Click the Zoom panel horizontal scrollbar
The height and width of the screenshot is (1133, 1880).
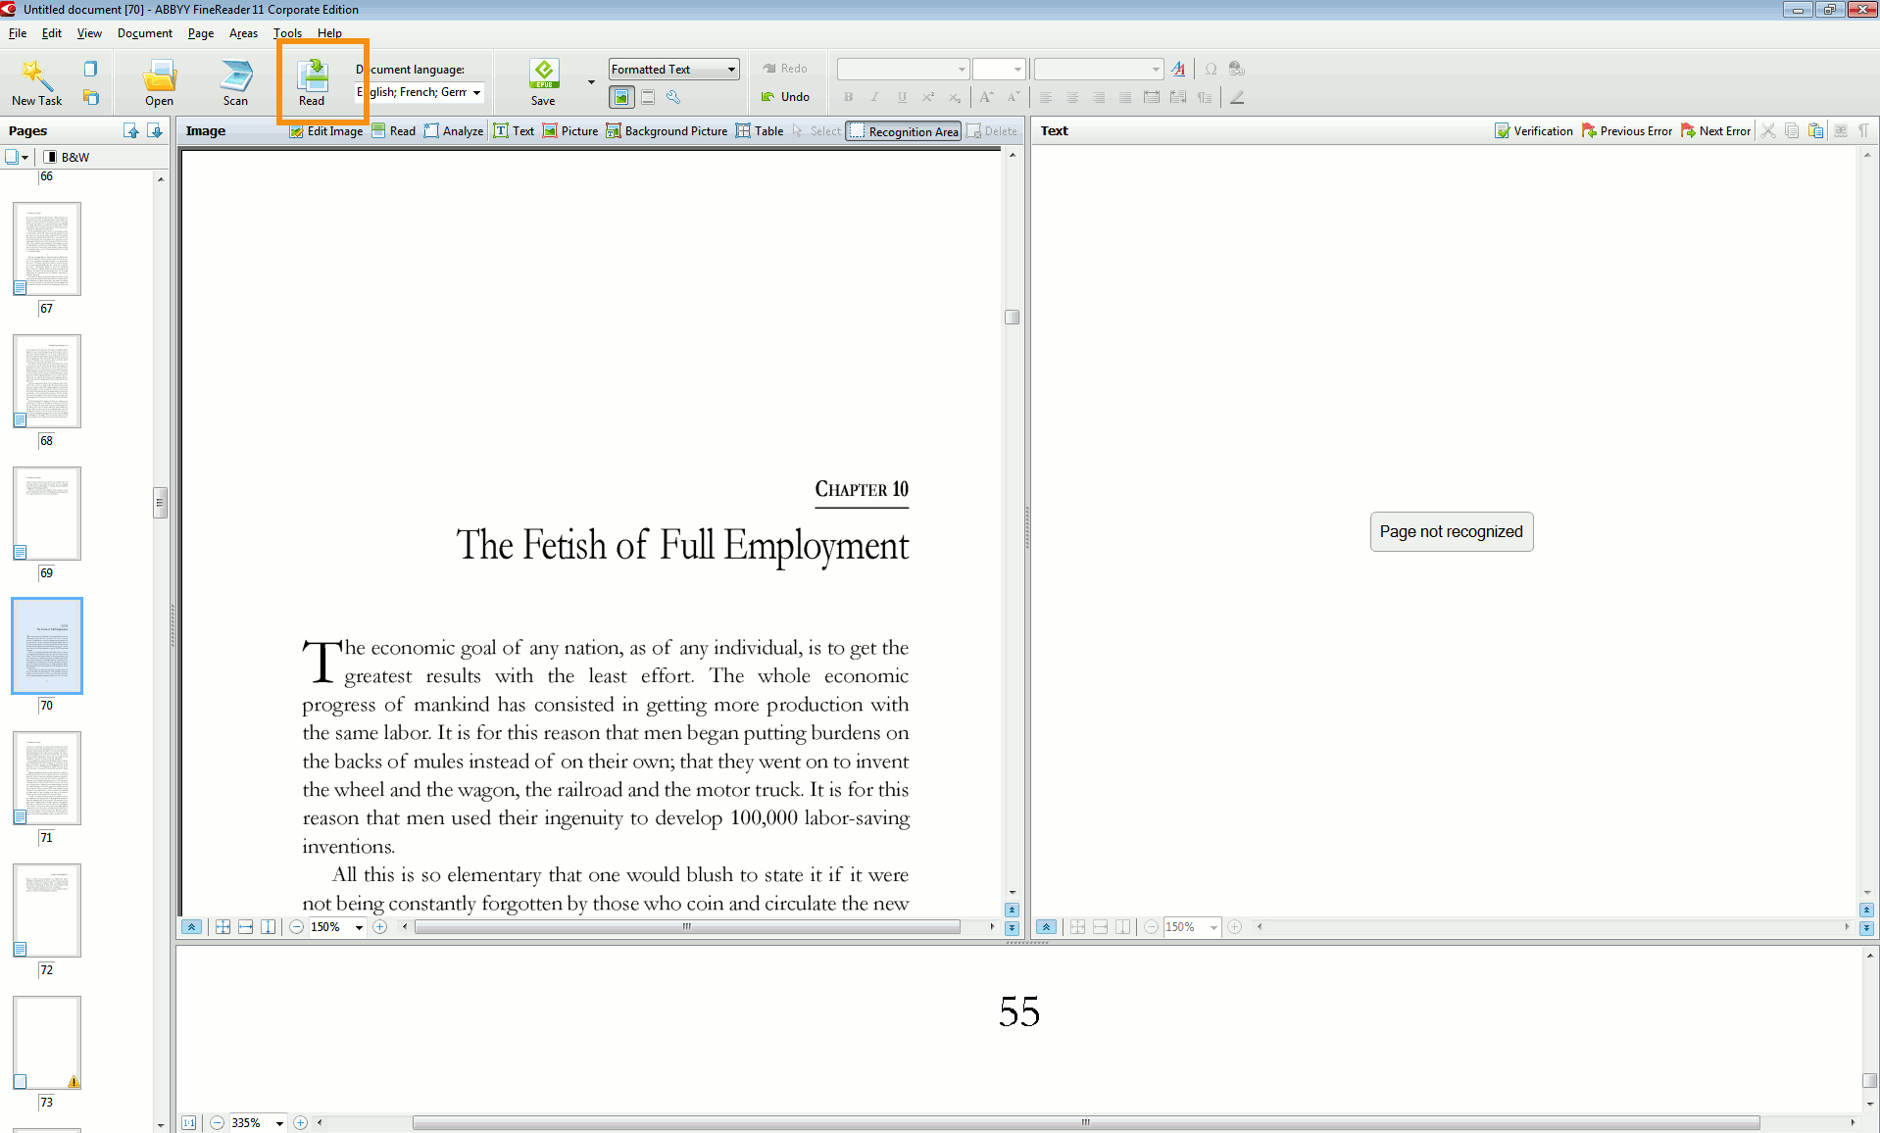pyautogui.click(x=1086, y=1123)
